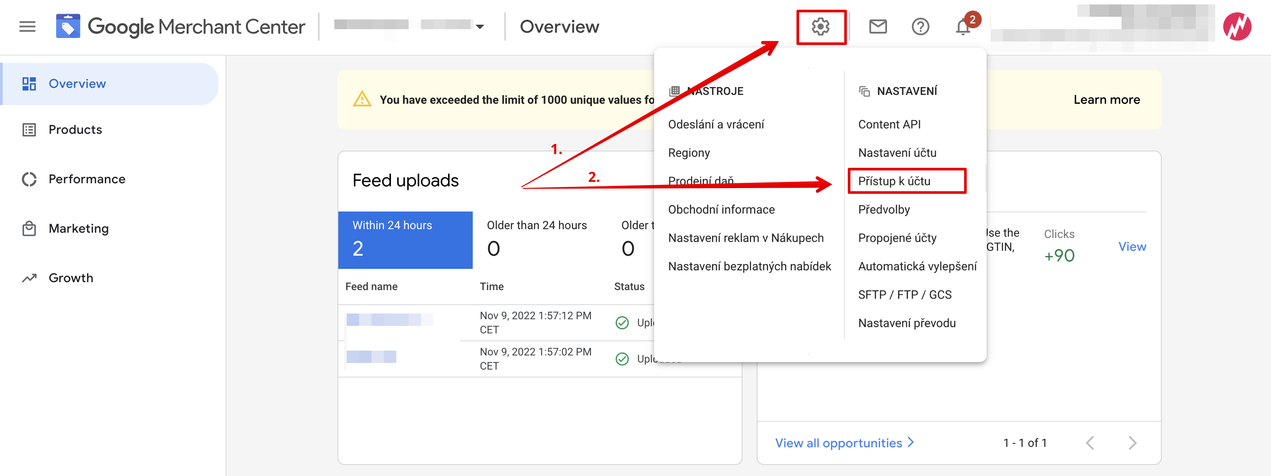The image size is (1271, 476).
Task: Go to next opportunities page arrow
Action: coord(1132,443)
